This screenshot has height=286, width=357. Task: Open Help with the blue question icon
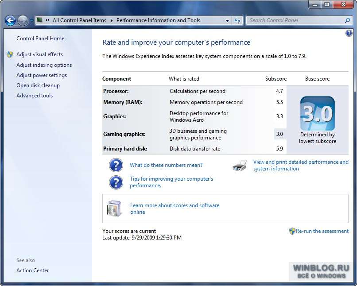(349, 34)
